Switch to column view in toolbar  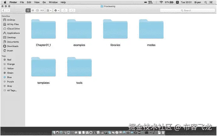coord(37,10)
